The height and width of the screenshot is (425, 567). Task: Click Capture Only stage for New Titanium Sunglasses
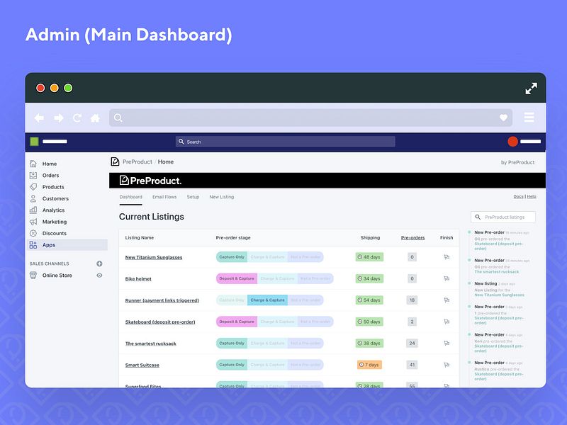[x=232, y=257]
